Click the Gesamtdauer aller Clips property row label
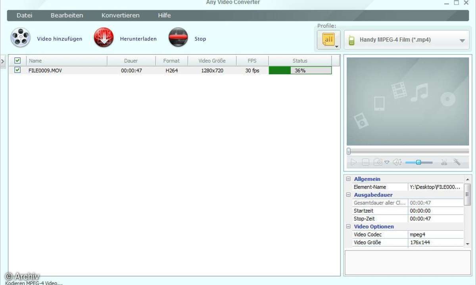Image resolution: width=476 pixels, height=285 pixels. click(x=380, y=203)
